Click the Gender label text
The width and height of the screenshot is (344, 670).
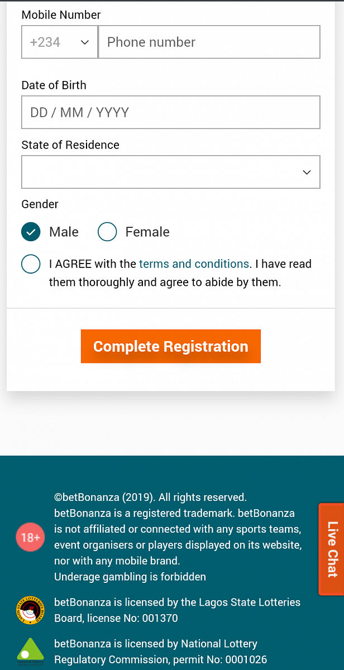point(40,204)
